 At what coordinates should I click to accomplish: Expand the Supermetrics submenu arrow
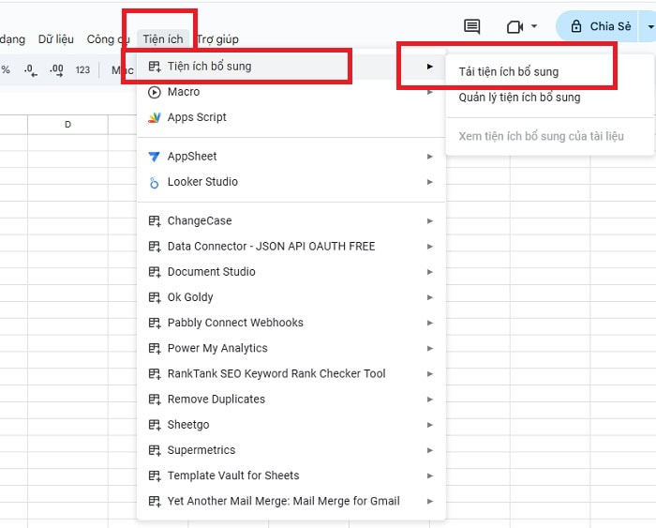430,450
